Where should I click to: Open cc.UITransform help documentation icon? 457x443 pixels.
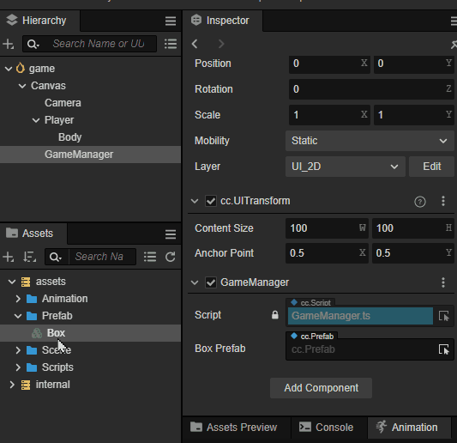pyautogui.click(x=420, y=202)
